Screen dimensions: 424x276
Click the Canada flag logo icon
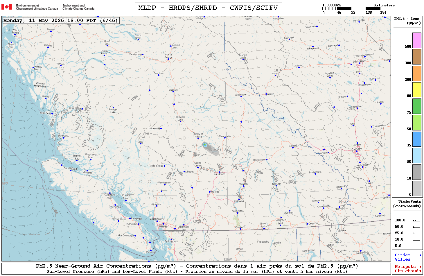point(7,7)
